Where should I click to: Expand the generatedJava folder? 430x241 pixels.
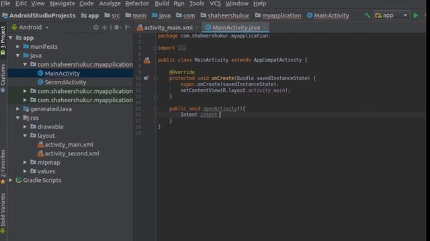18,109
